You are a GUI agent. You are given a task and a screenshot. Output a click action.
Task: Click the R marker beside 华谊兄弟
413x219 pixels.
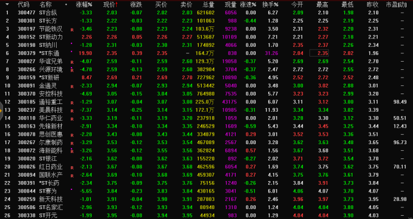pos(72,62)
